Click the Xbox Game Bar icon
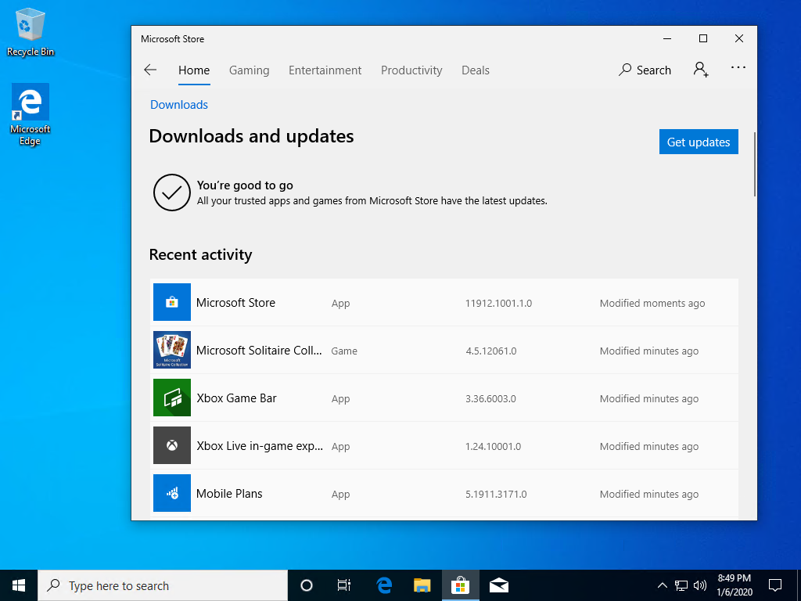Image resolution: width=801 pixels, height=601 pixels. click(x=172, y=398)
